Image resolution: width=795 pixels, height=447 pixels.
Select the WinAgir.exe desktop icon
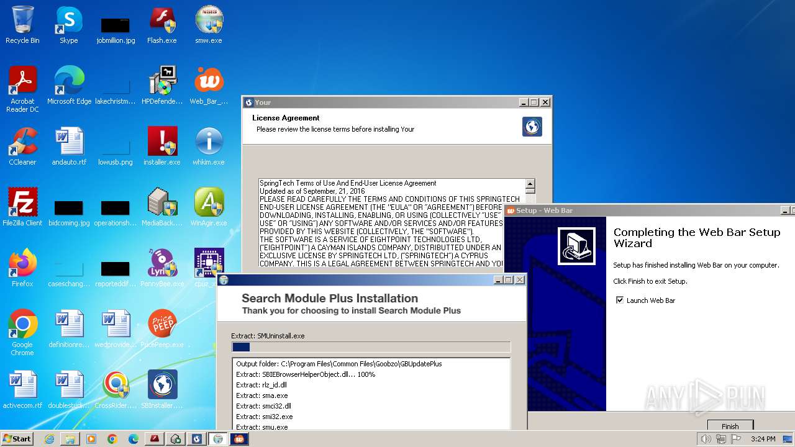tap(209, 207)
